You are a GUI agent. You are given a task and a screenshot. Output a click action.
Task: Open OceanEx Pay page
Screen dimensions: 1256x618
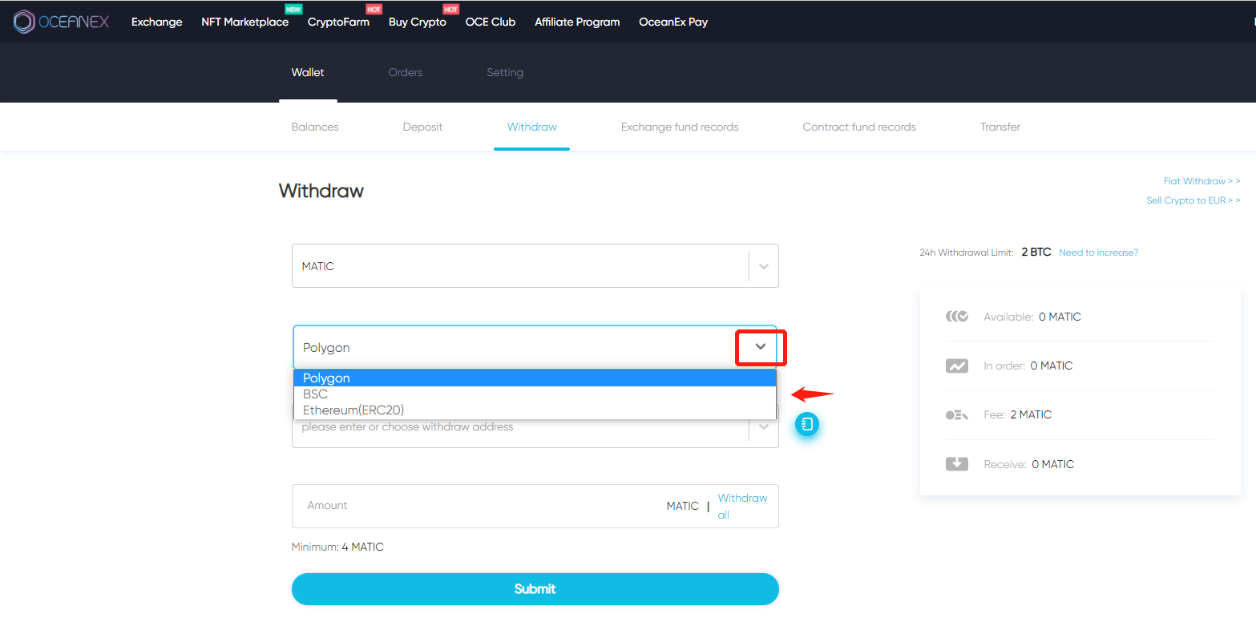coord(673,22)
